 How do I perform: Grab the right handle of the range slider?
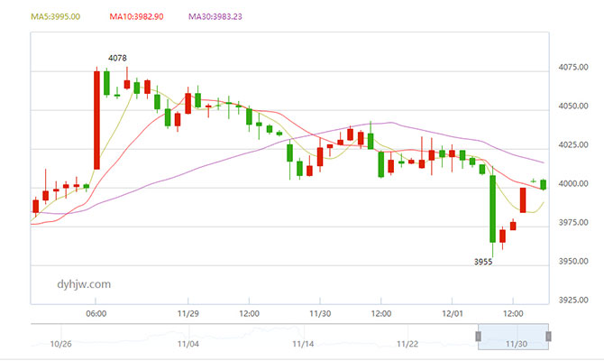tap(548, 337)
